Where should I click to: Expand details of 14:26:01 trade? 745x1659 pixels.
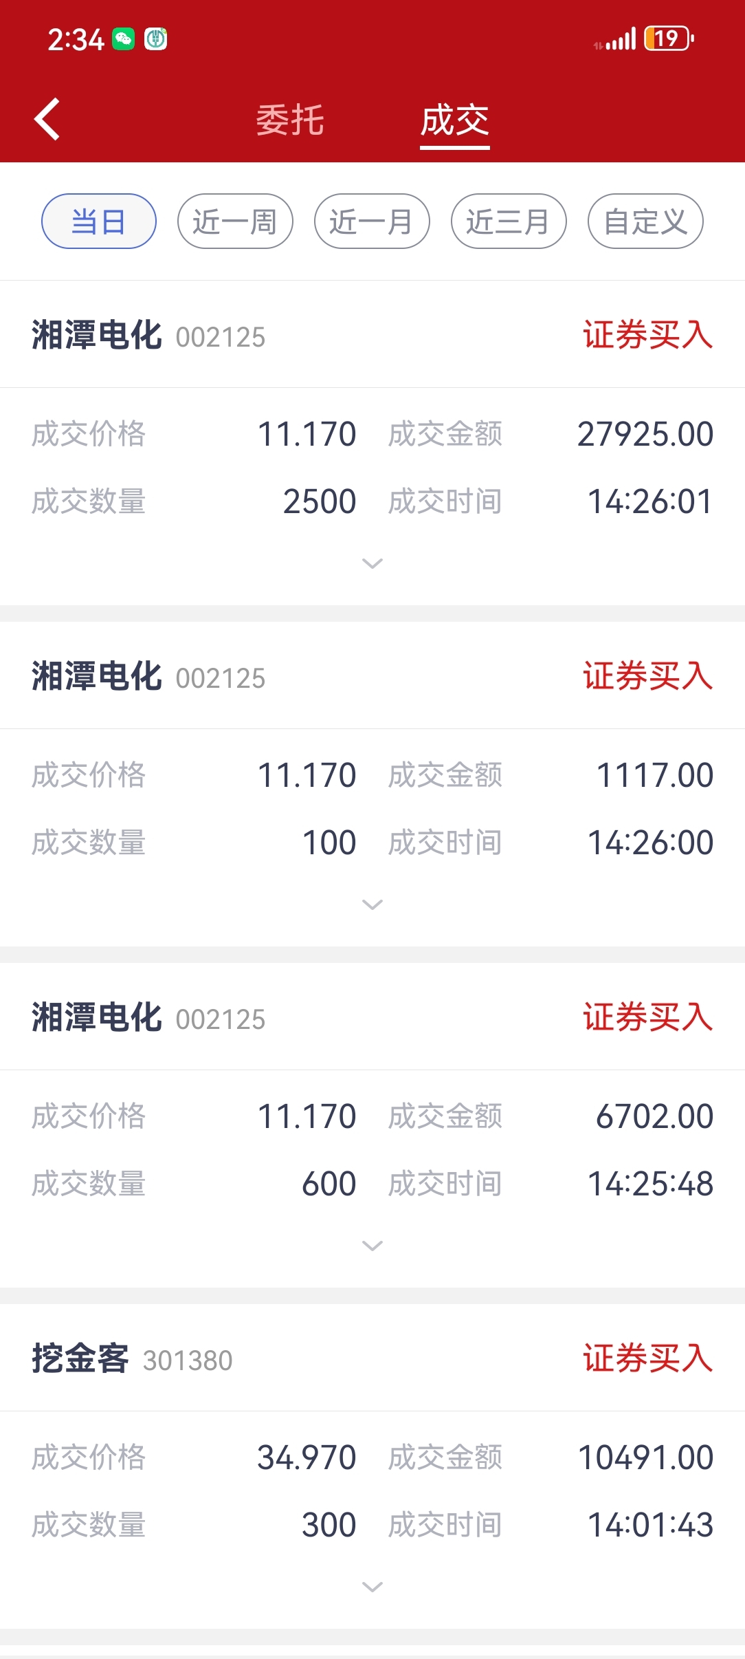(372, 564)
